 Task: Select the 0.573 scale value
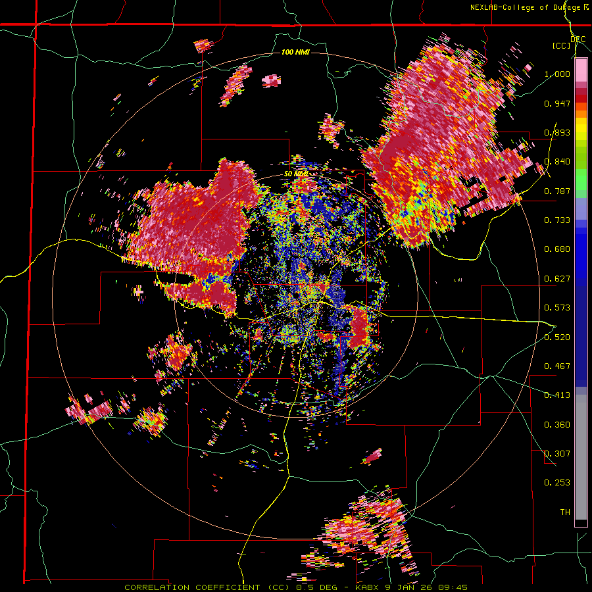tap(557, 308)
